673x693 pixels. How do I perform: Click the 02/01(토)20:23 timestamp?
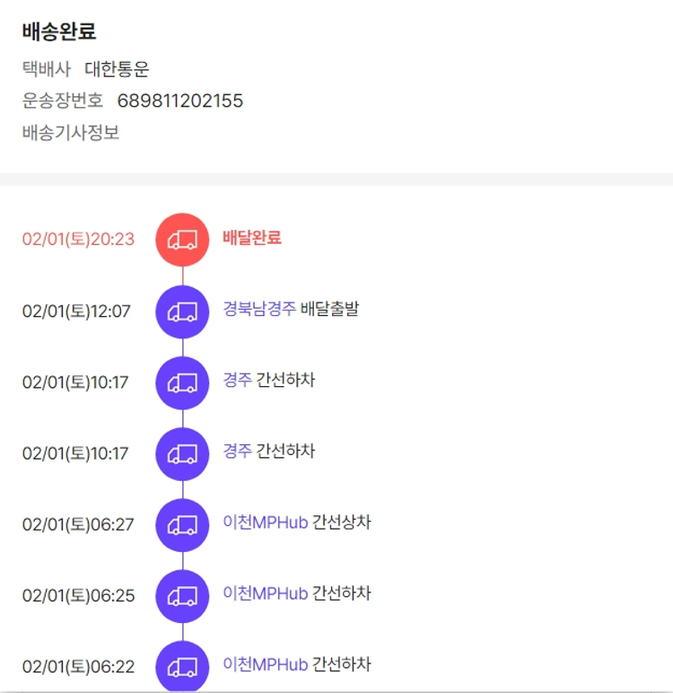(x=78, y=239)
